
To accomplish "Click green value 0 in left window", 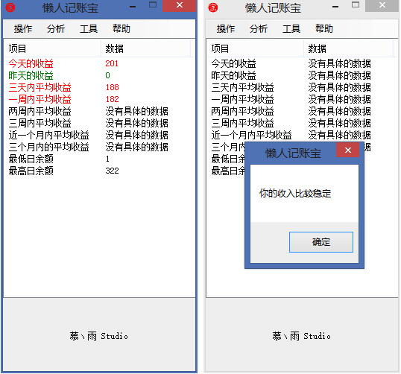I will [107, 75].
